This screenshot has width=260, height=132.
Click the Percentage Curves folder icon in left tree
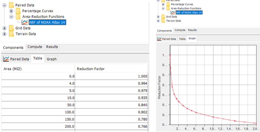(18, 11)
